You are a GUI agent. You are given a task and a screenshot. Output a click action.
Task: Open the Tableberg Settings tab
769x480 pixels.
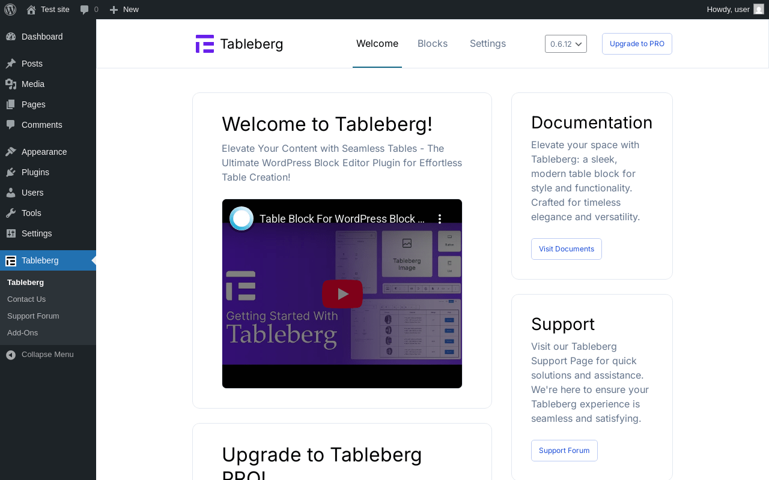point(488,44)
